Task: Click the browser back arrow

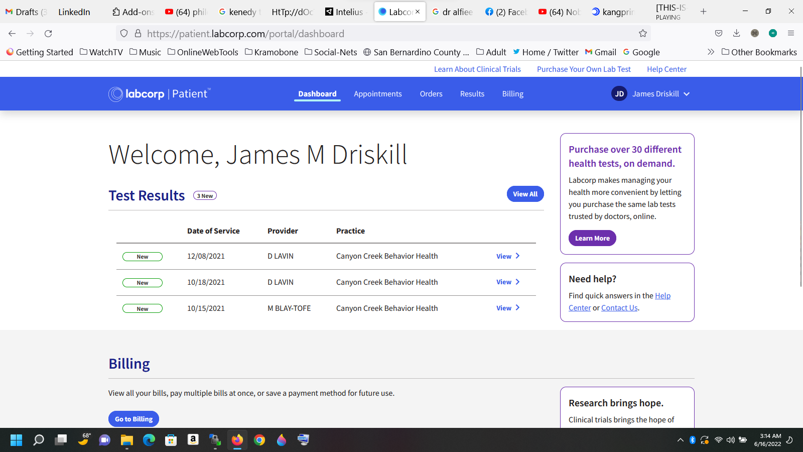Action: click(x=12, y=34)
